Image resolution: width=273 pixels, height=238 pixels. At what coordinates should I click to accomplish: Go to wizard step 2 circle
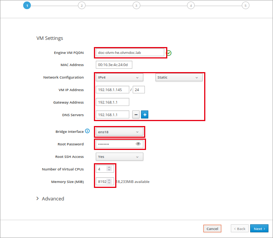[82, 6]
